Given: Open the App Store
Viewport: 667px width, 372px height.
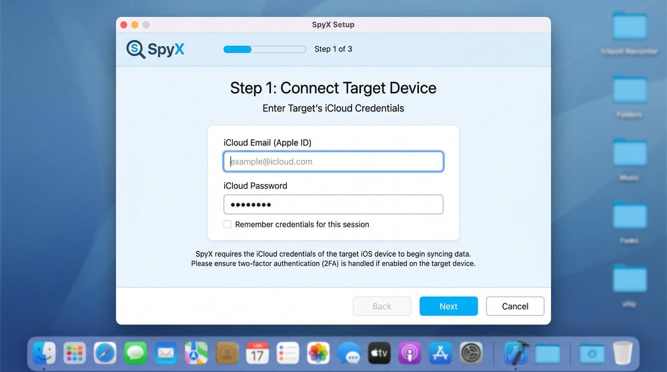Looking at the screenshot, I should pyautogui.click(x=440, y=353).
